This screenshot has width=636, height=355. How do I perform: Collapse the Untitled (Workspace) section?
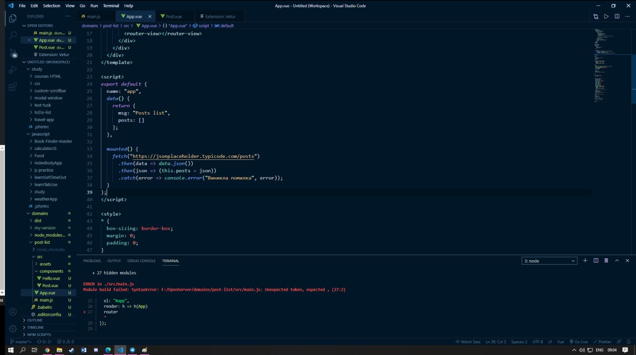point(48,62)
